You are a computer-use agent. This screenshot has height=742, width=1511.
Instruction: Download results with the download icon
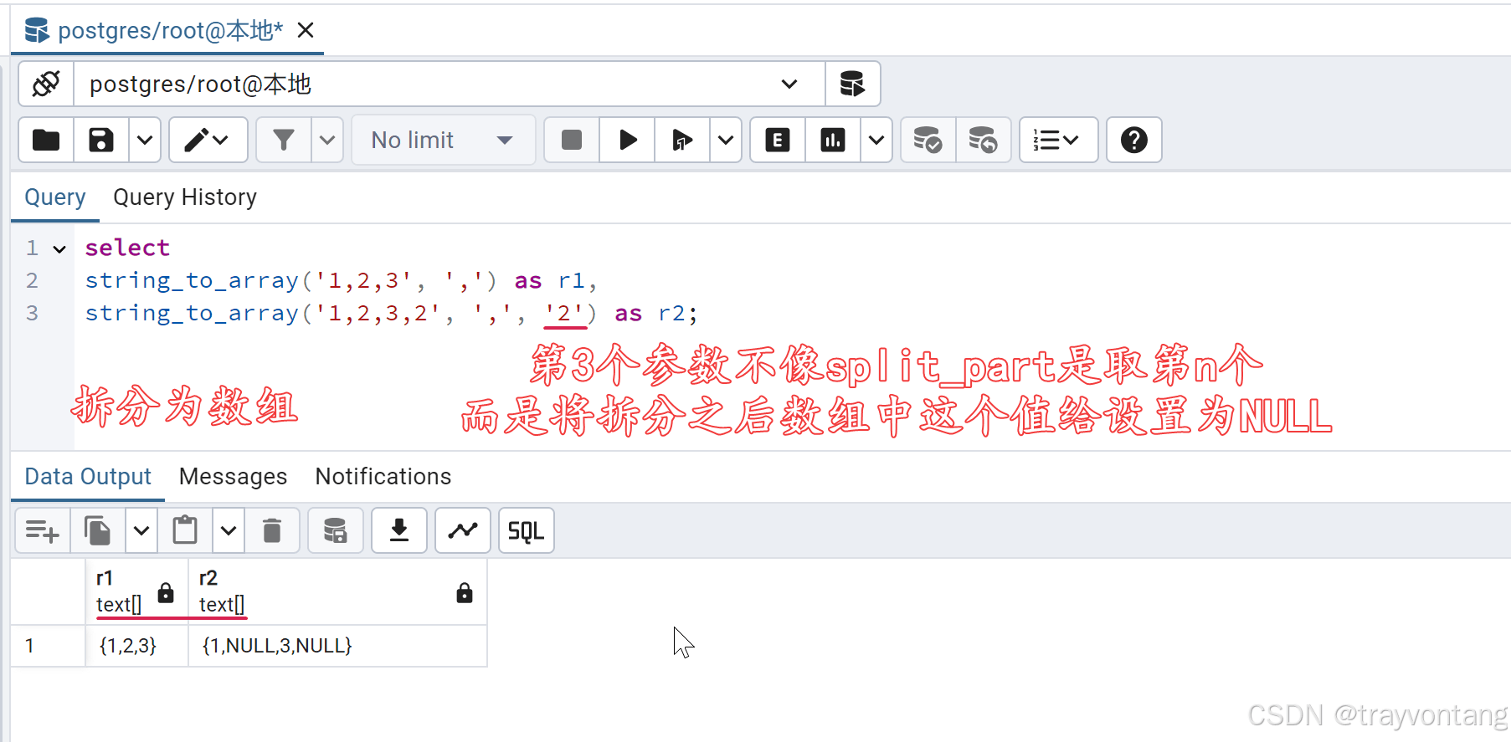click(x=399, y=530)
